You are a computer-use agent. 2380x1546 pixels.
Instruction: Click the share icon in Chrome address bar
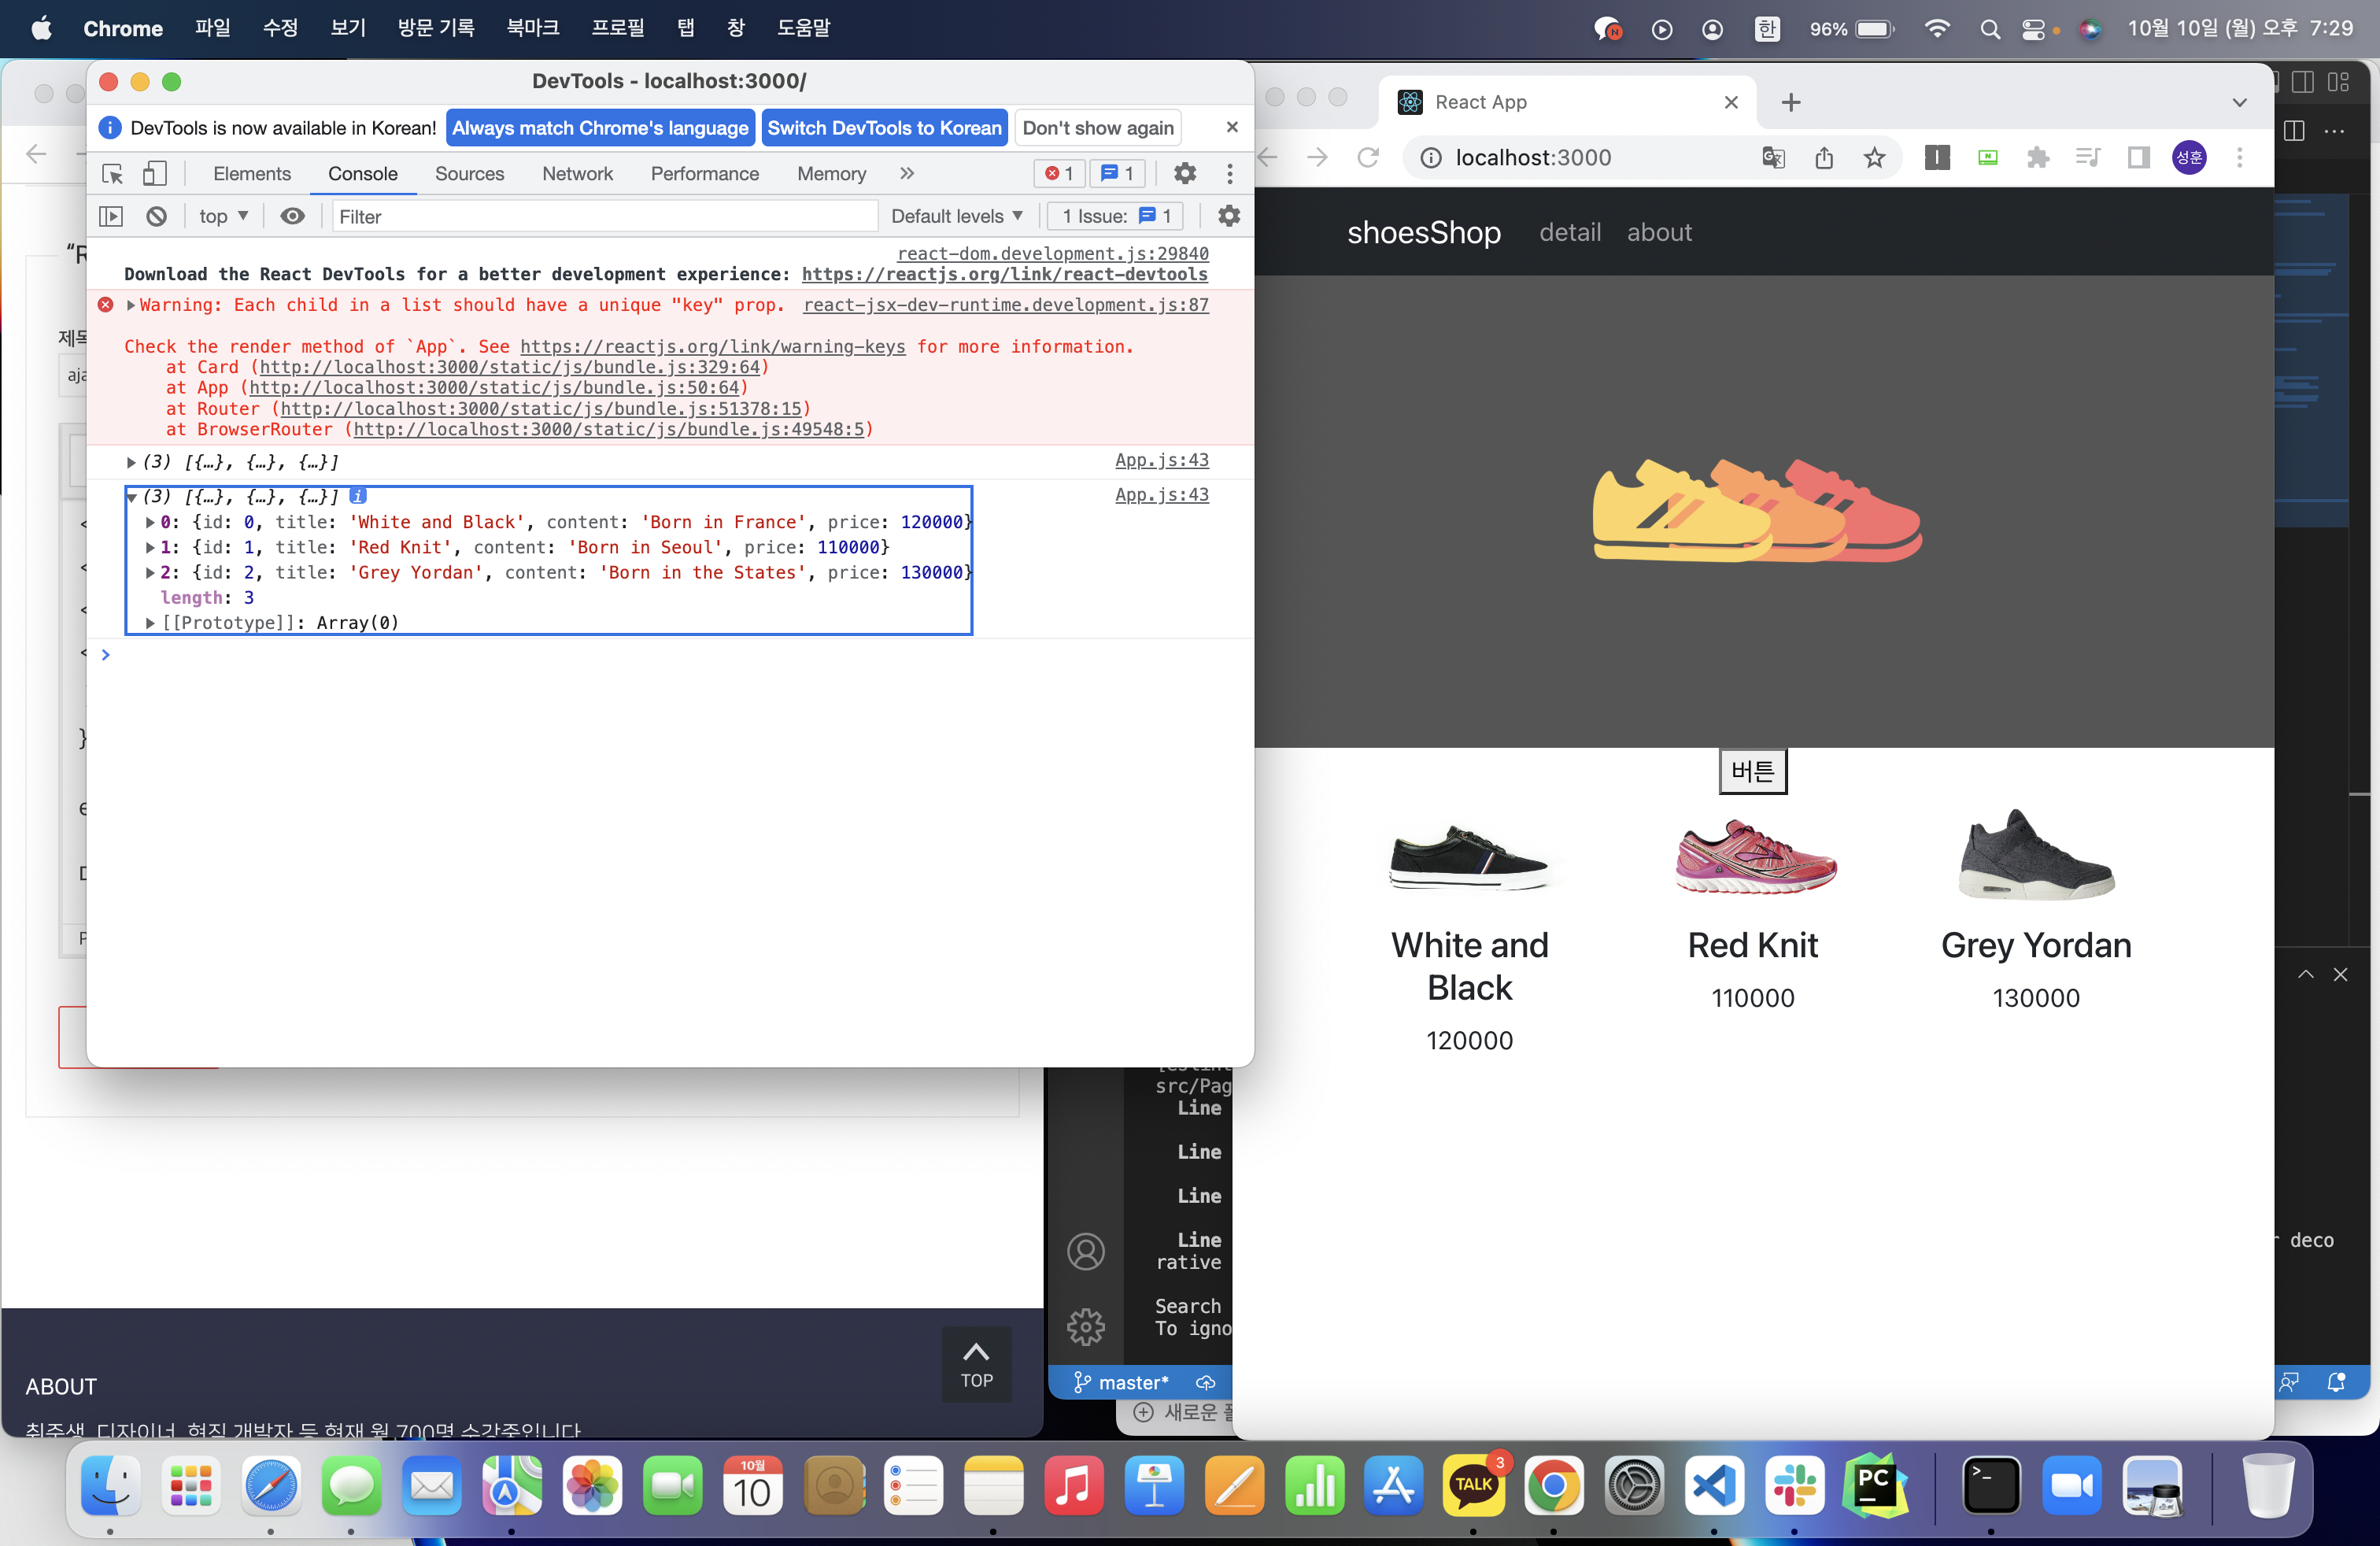click(x=1824, y=158)
